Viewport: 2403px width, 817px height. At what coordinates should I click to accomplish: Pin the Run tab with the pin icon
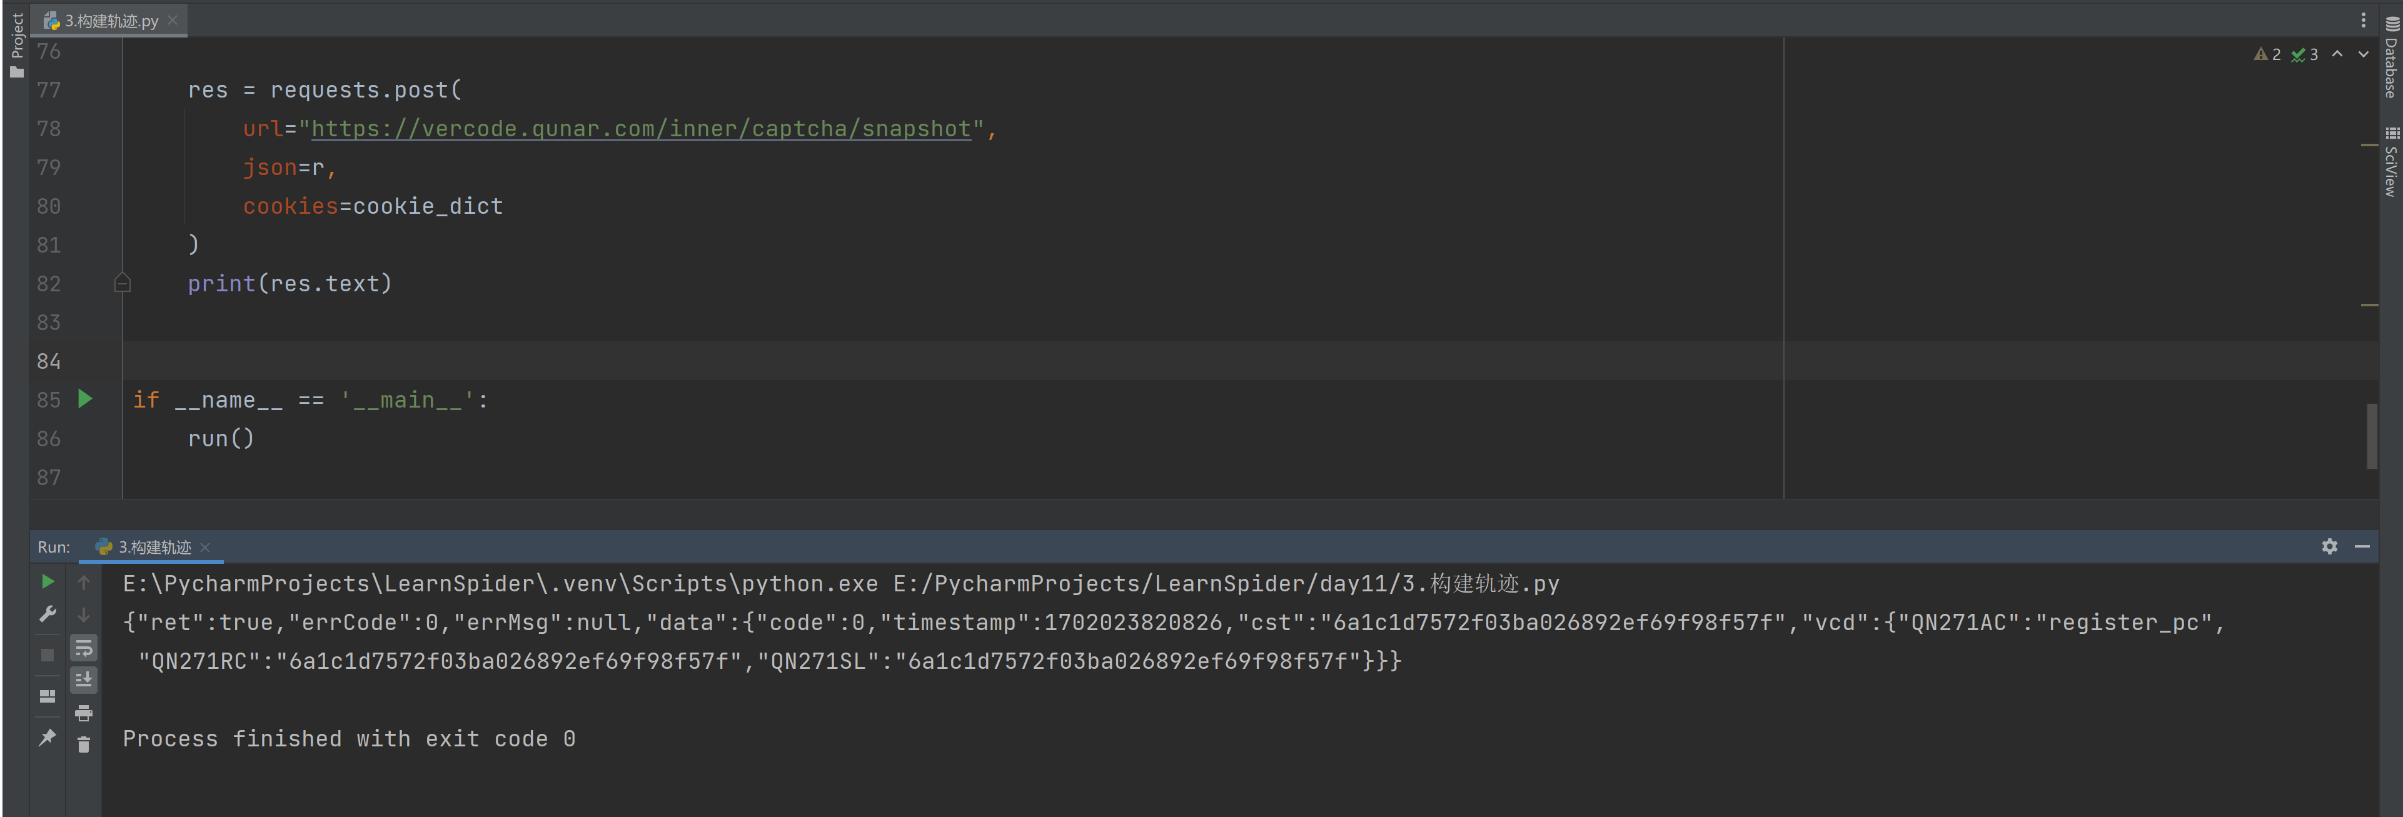(x=48, y=738)
